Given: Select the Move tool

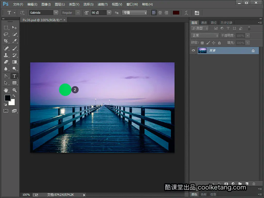Looking at the screenshot, I should (x=14, y=27).
